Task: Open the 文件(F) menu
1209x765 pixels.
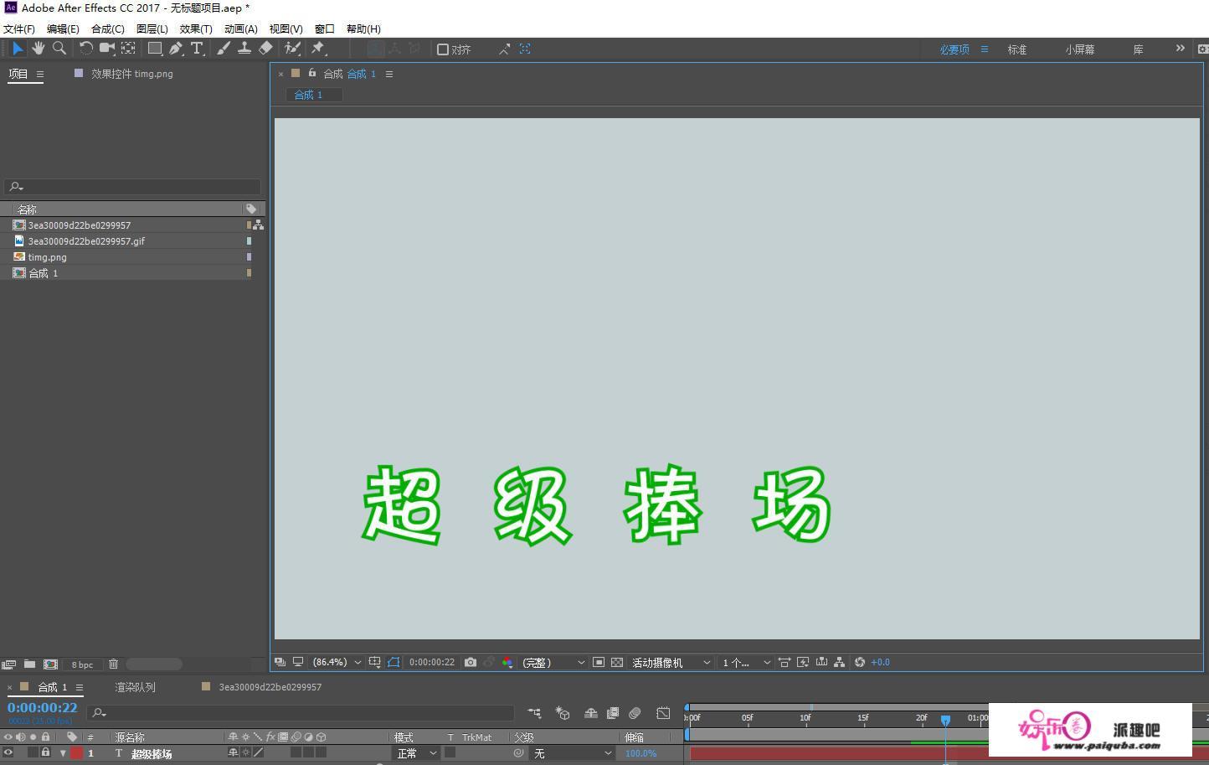Action: pos(19,28)
